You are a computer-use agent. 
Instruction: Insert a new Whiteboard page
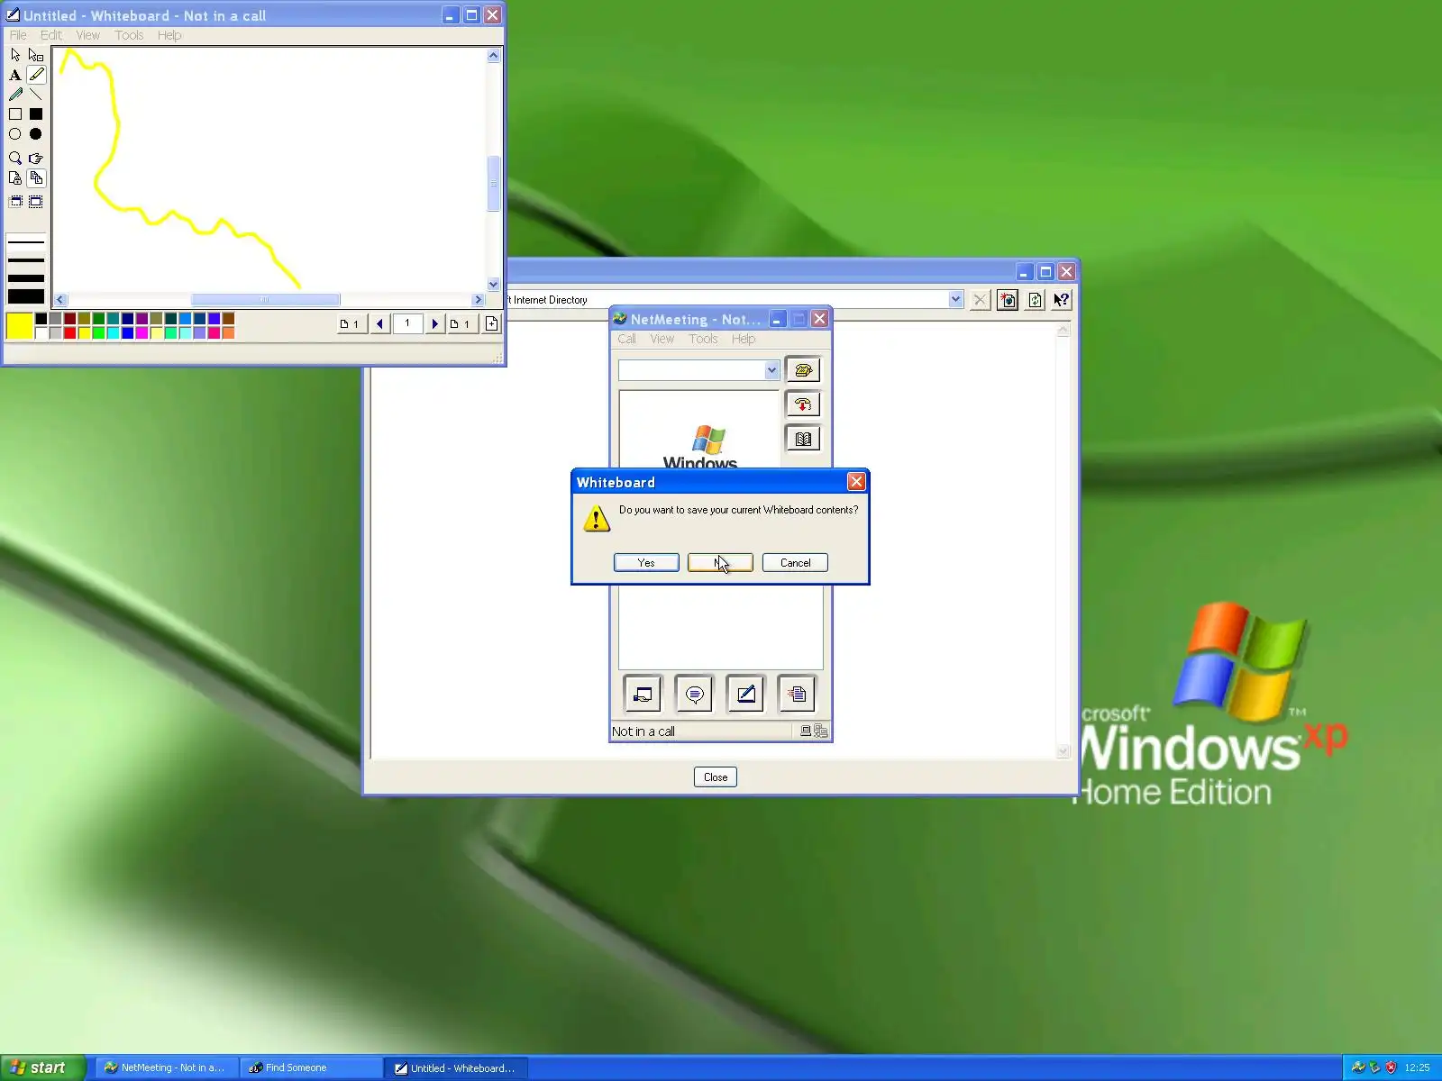(491, 324)
